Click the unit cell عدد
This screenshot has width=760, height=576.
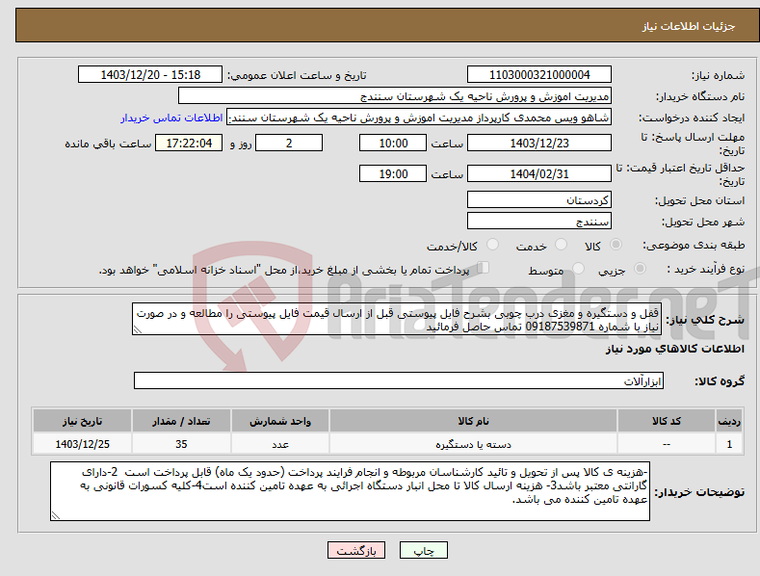(x=280, y=444)
